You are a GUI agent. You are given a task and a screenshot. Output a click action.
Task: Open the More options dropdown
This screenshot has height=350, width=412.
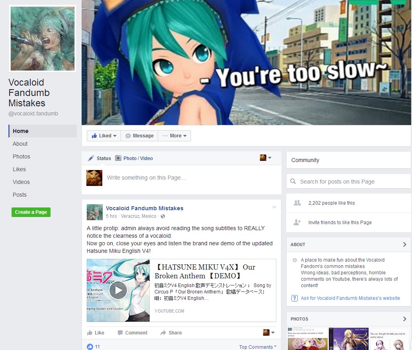click(x=174, y=136)
